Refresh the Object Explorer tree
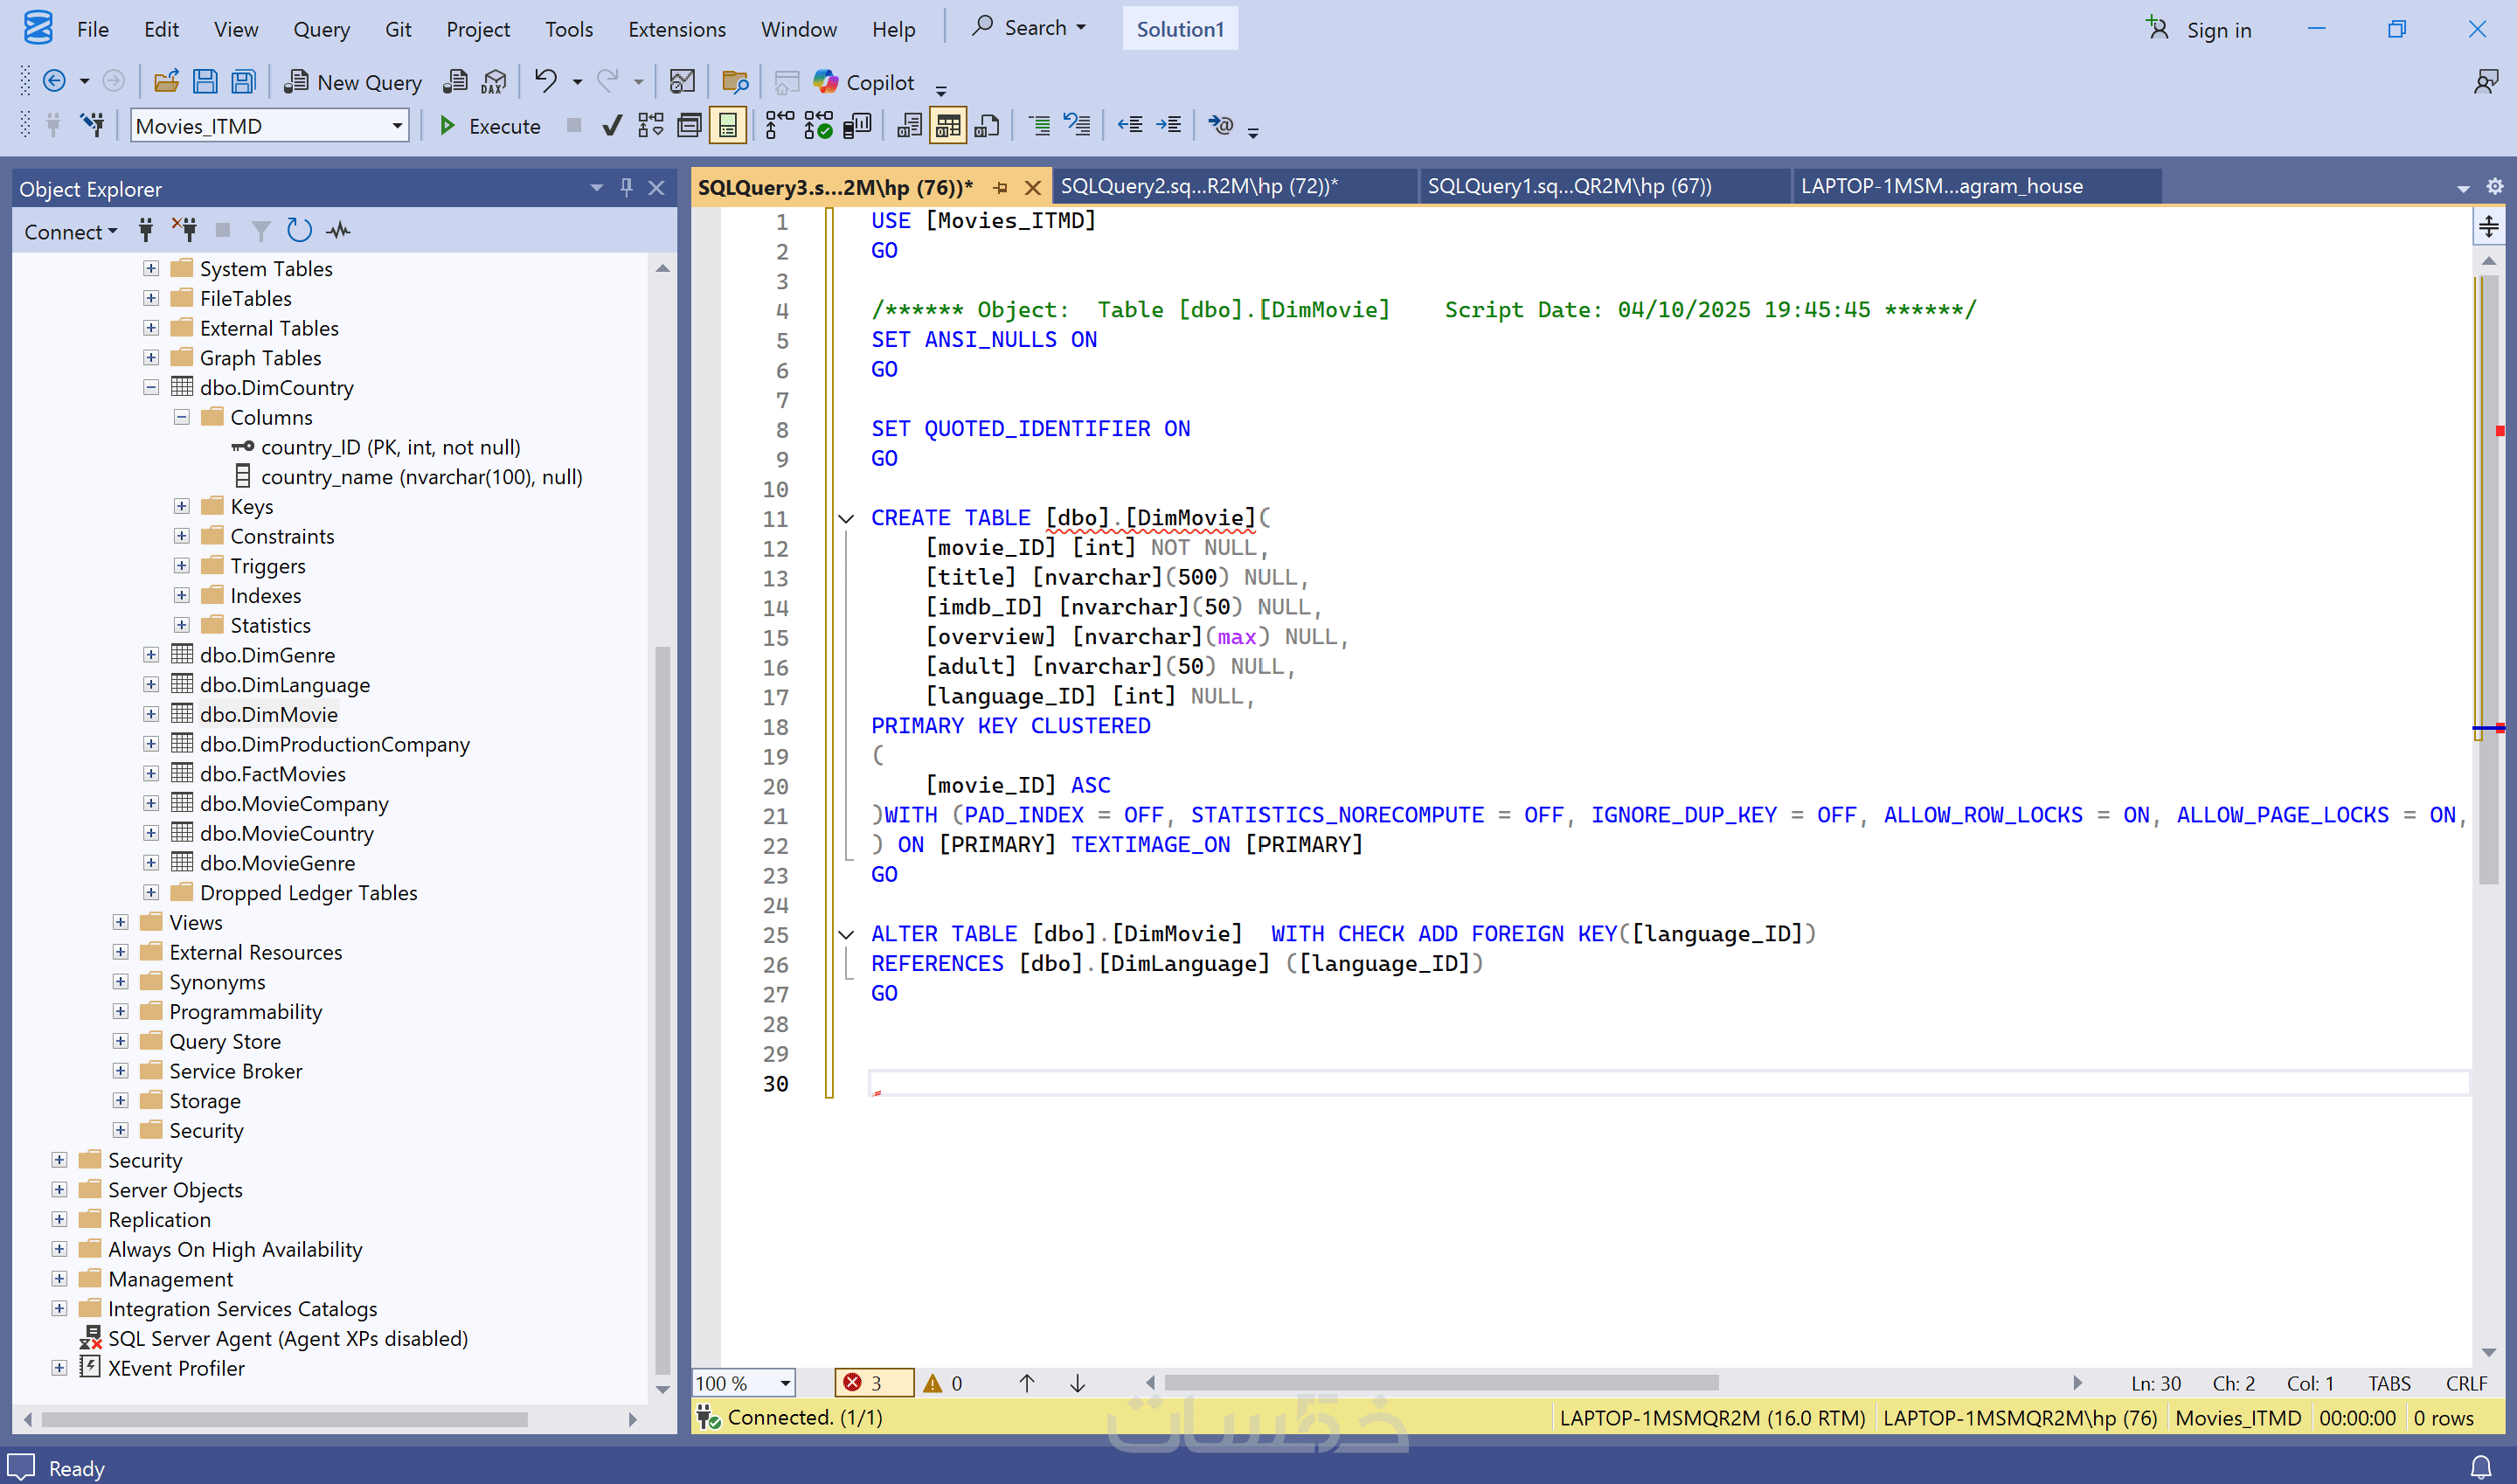Screen dimensions: 2517x1484 [x=299, y=231]
